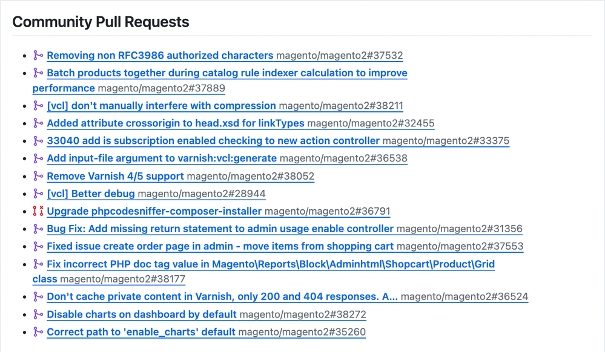Open Bug Fix: Add missing return statement link

tap(220, 229)
